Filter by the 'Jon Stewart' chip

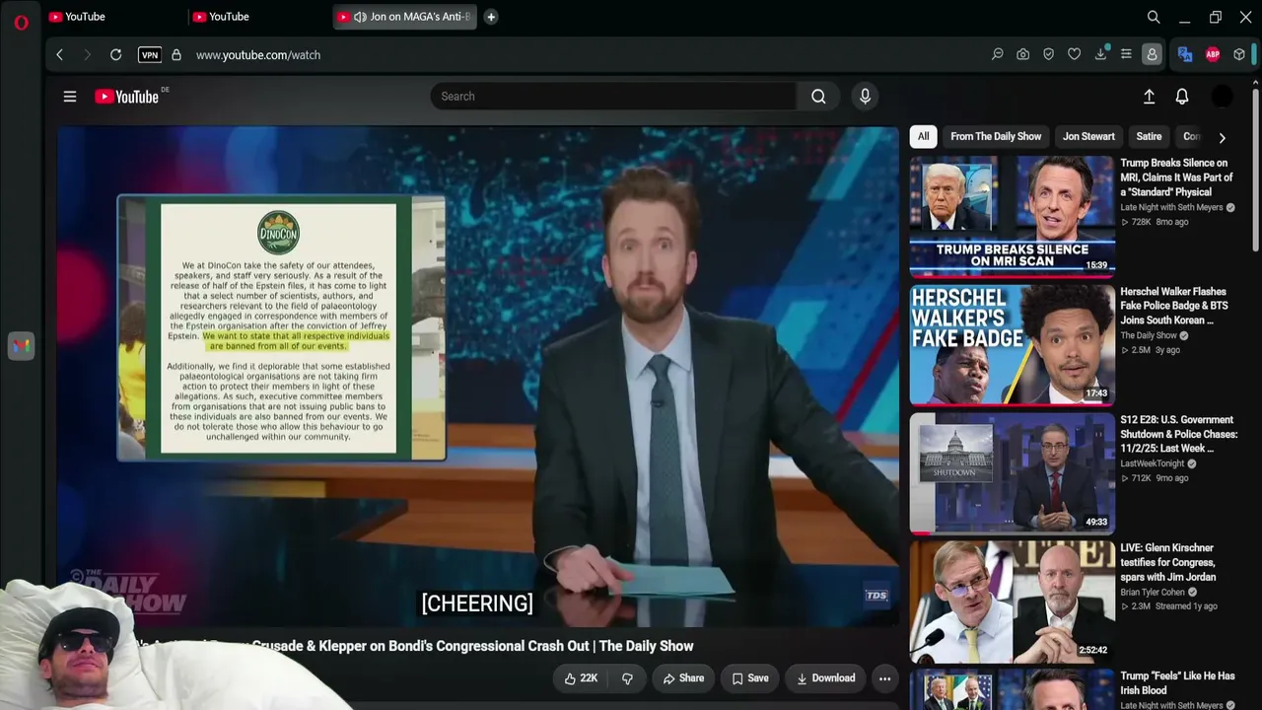pyautogui.click(x=1088, y=136)
